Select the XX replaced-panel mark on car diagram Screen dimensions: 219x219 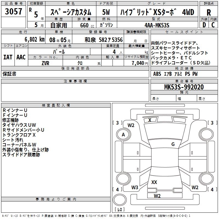(x=154, y=182)
